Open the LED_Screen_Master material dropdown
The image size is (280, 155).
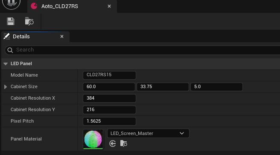(x=148, y=133)
